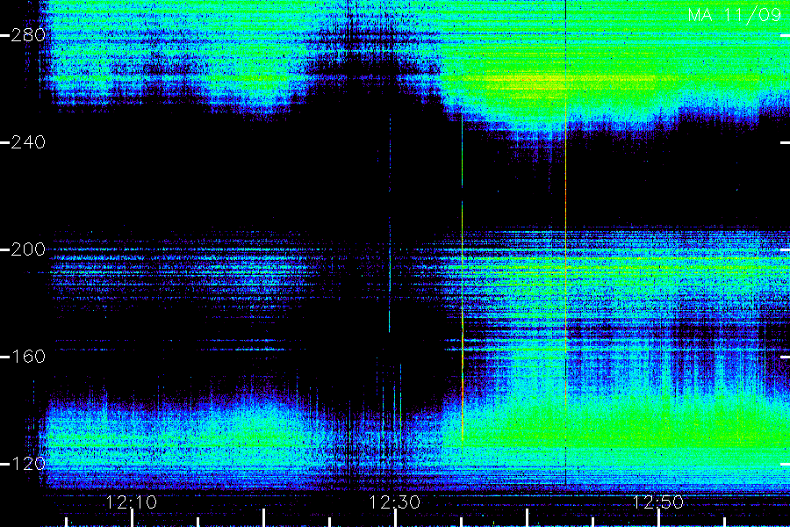
Task: Click the 200 frequency axis label
Action: click(x=28, y=249)
